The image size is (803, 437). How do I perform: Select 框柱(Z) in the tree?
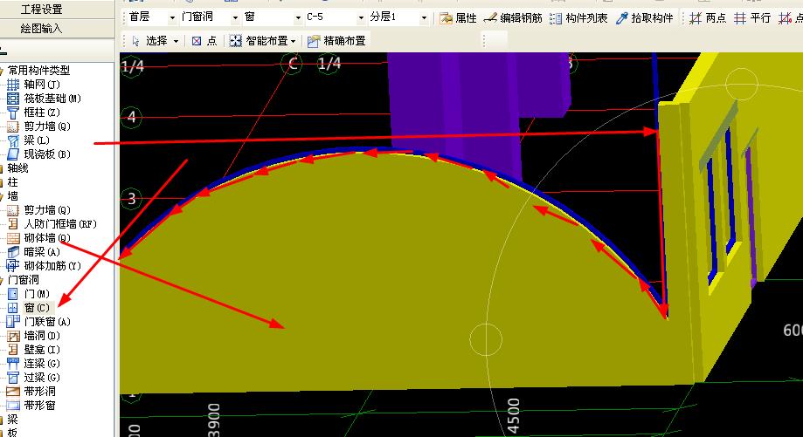click(42, 112)
